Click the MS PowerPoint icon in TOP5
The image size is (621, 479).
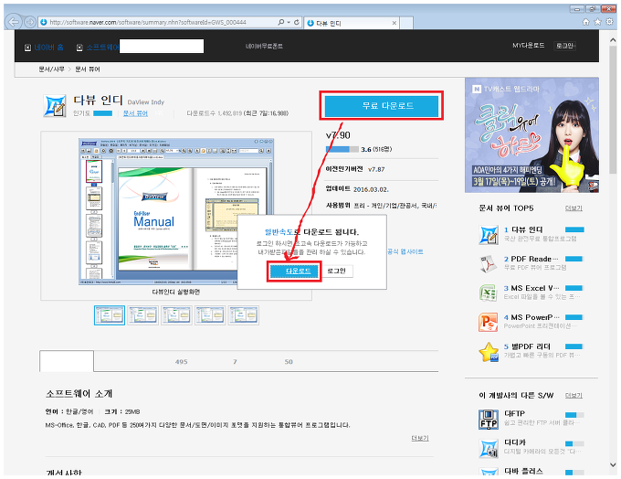click(x=489, y=322)
